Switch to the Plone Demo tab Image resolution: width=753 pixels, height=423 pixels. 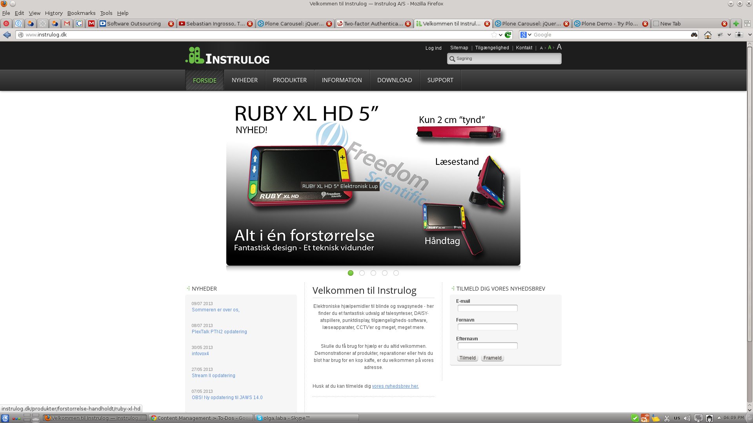pyautogui.click(x=611, y=23)
